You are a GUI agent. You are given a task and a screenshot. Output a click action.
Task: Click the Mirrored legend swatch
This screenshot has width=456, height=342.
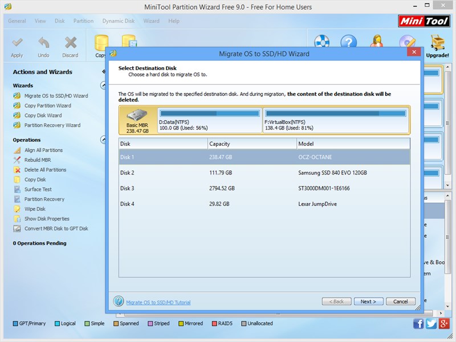point(181,324)
